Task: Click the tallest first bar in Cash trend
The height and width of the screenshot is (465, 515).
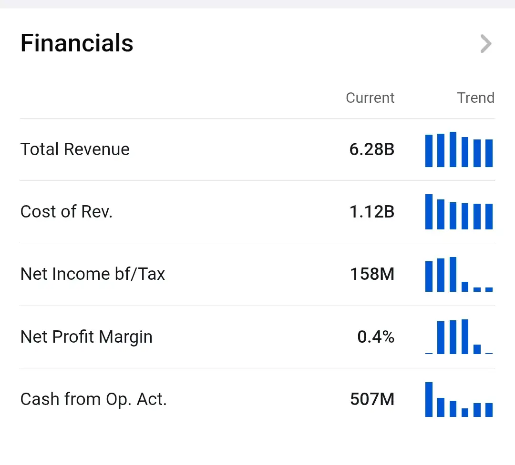Action: click(x=429, y=400)
